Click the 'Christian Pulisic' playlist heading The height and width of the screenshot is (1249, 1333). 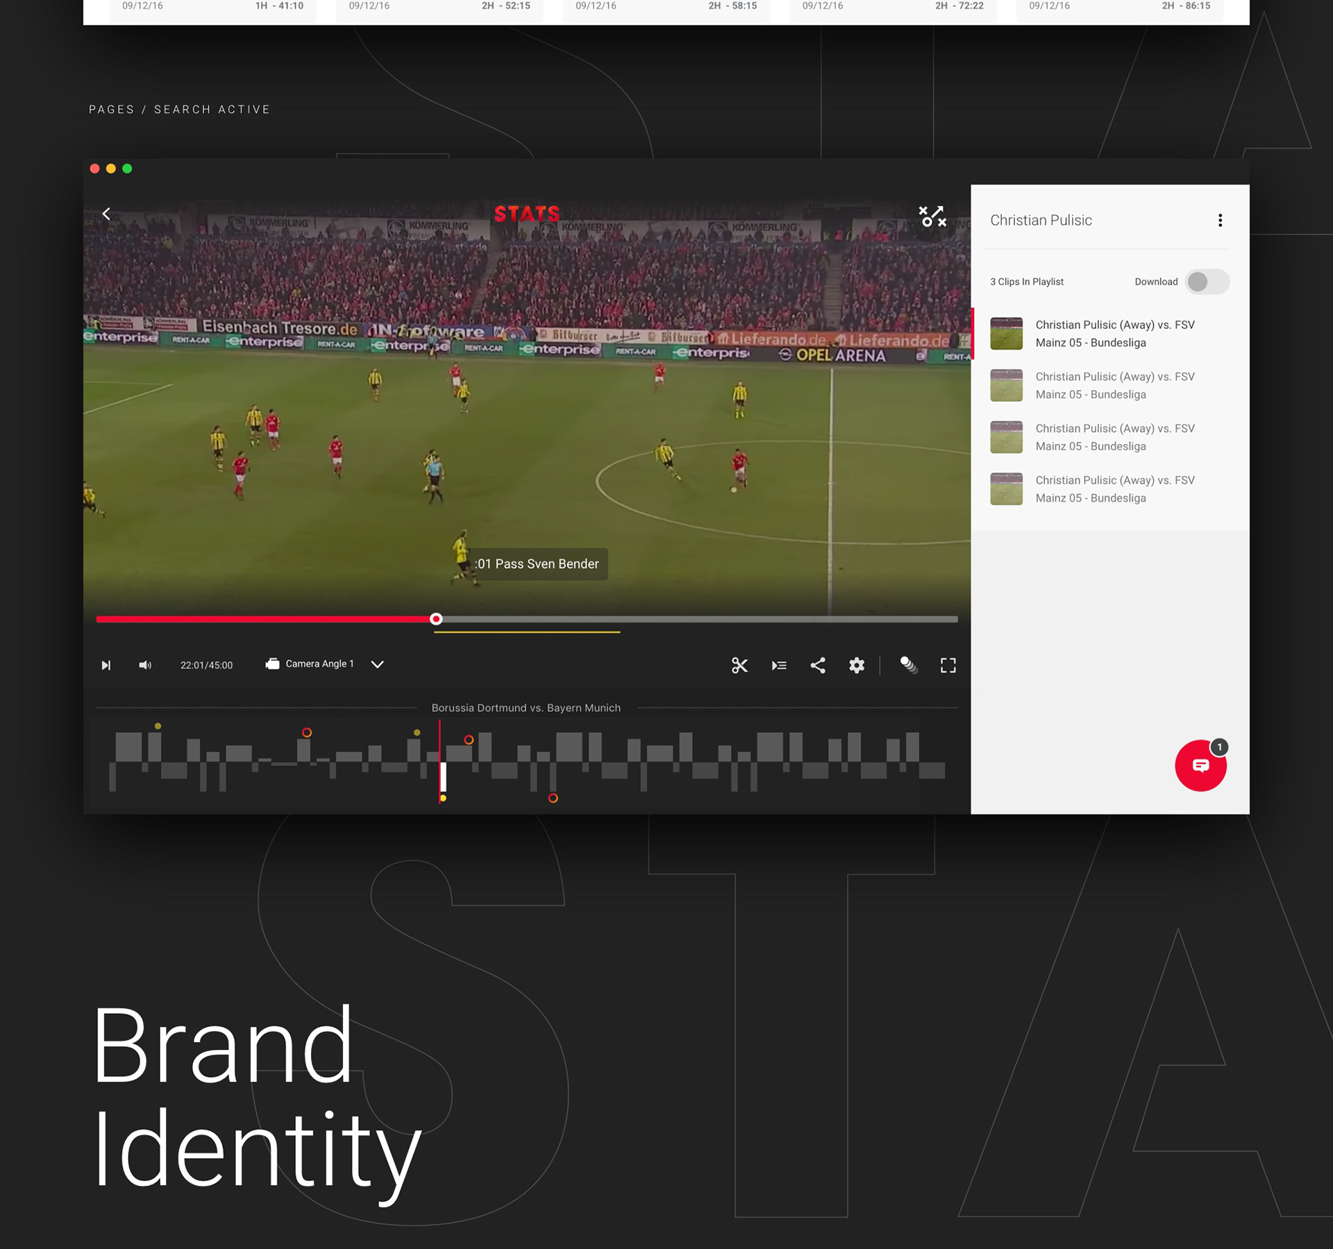click(1041, 221)
